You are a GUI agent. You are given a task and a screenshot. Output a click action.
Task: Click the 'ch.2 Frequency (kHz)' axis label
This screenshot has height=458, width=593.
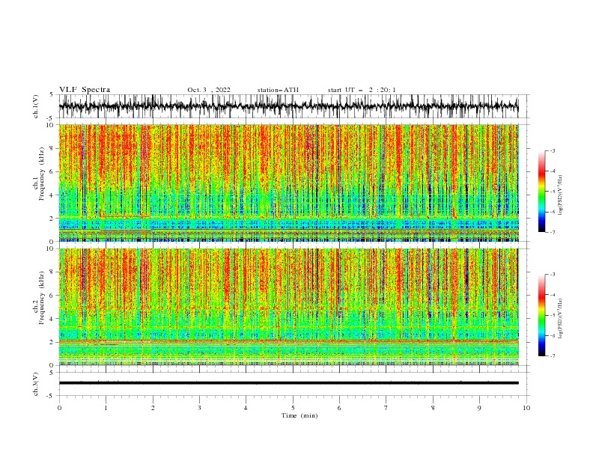pos(39,298)
